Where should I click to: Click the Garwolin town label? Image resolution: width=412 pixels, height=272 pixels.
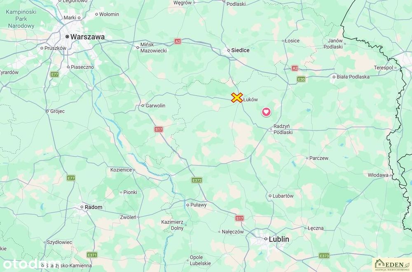(x=155, y=105)
